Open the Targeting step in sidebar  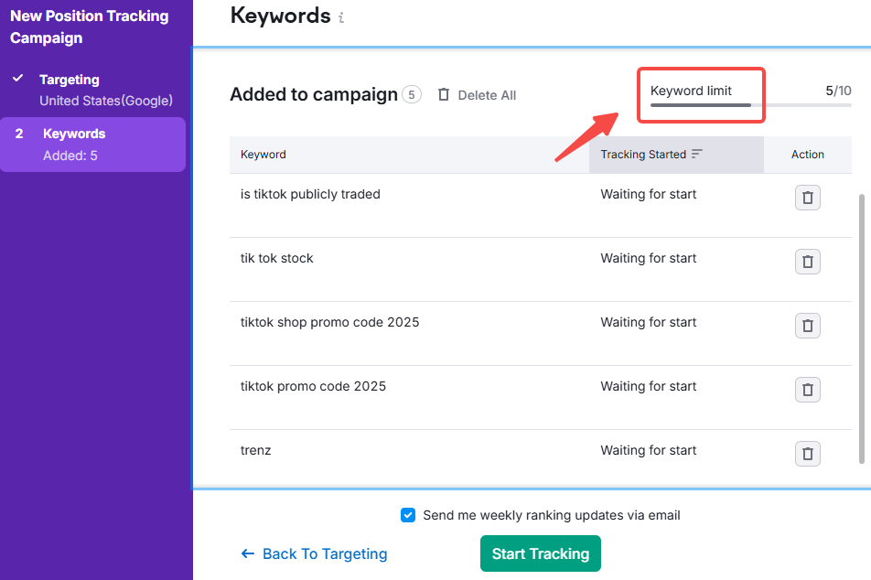click(70, 80)
